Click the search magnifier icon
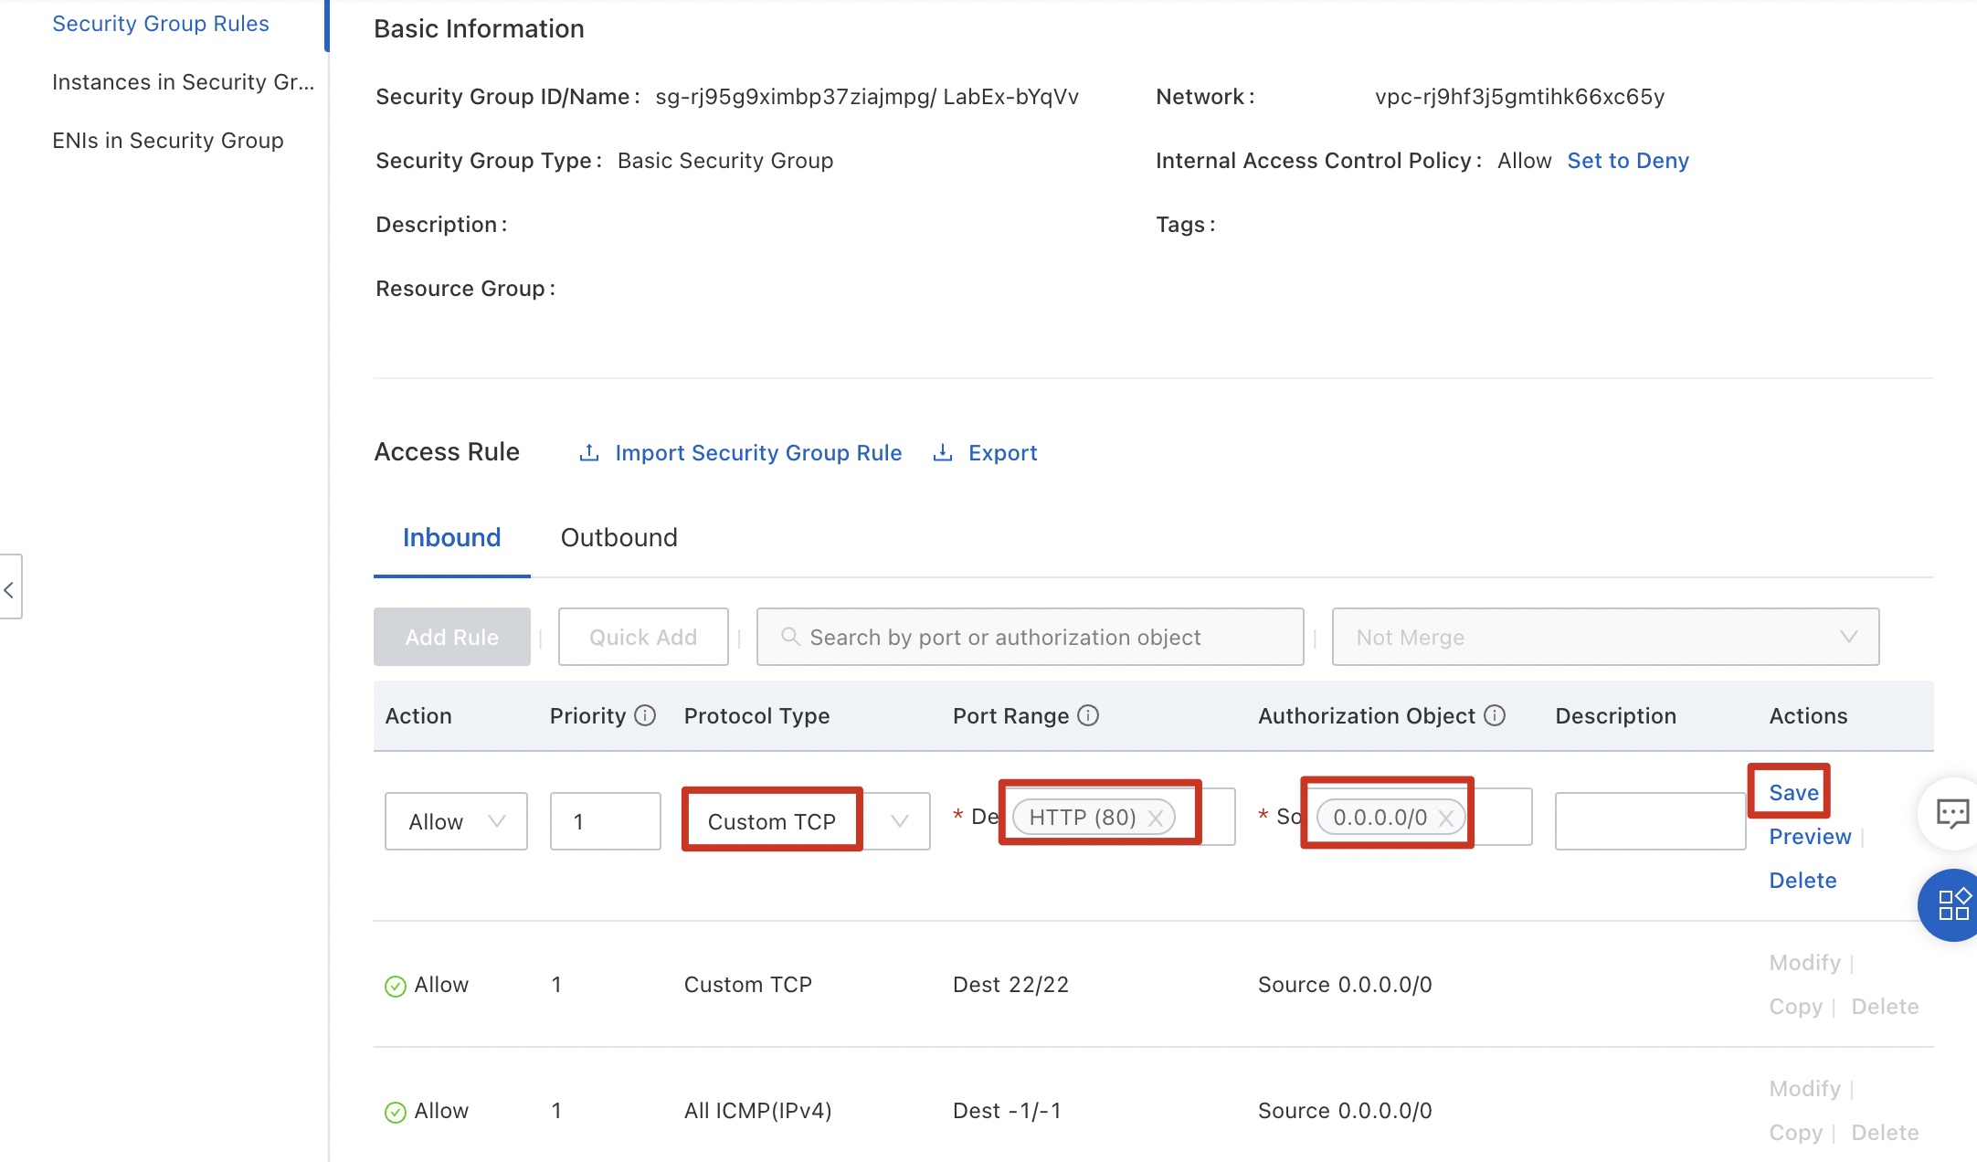 790,637
